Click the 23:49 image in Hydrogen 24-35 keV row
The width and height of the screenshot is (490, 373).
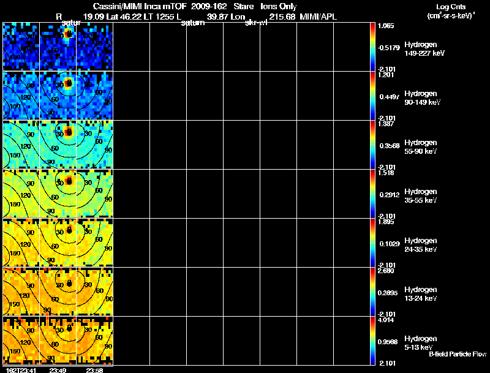(58, 243)
